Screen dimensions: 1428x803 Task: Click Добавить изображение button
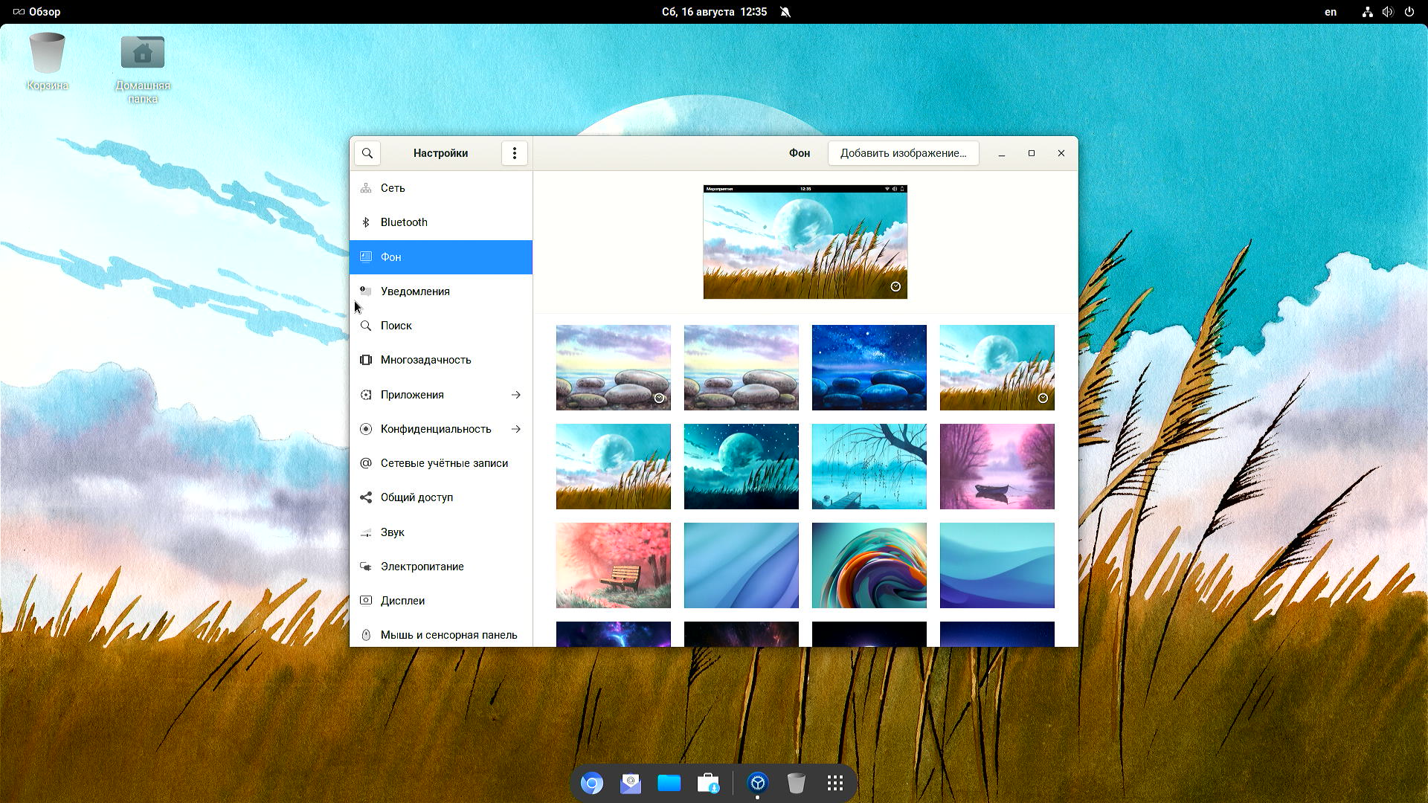(x=903, y=153)
